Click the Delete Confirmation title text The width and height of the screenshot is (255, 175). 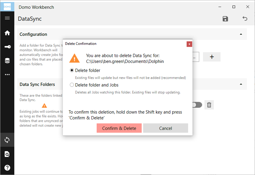click(x=81, y=44)
